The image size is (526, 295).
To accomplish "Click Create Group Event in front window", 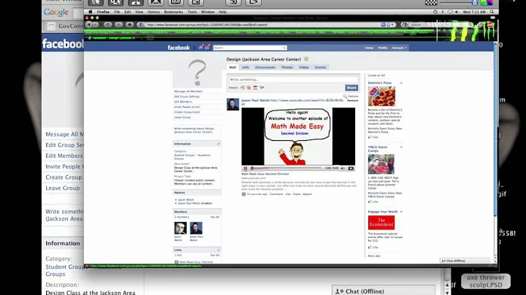I will [187, 112].
